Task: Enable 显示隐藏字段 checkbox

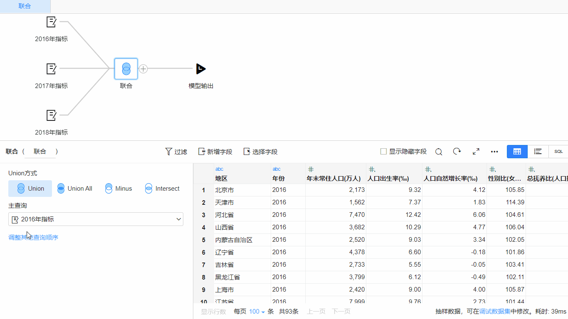Action: [x=383, y=152]
